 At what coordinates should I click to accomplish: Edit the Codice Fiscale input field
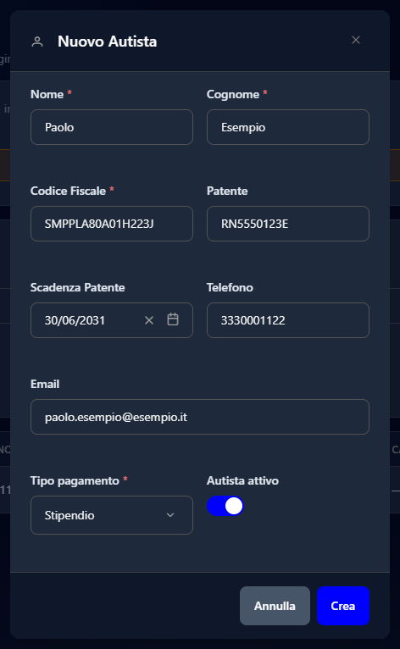click(112, 224)
